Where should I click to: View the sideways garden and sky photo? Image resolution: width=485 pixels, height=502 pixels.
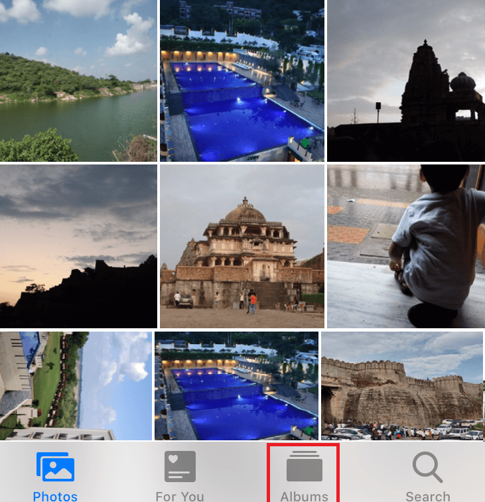(x=76, y=386)
